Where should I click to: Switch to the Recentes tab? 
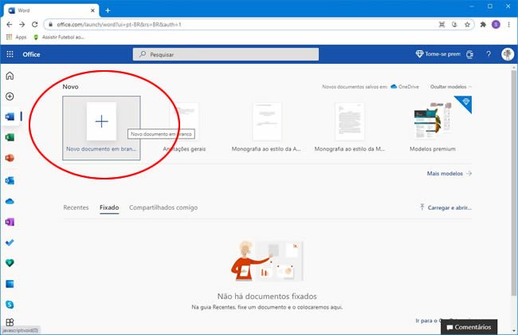[76, 207]
